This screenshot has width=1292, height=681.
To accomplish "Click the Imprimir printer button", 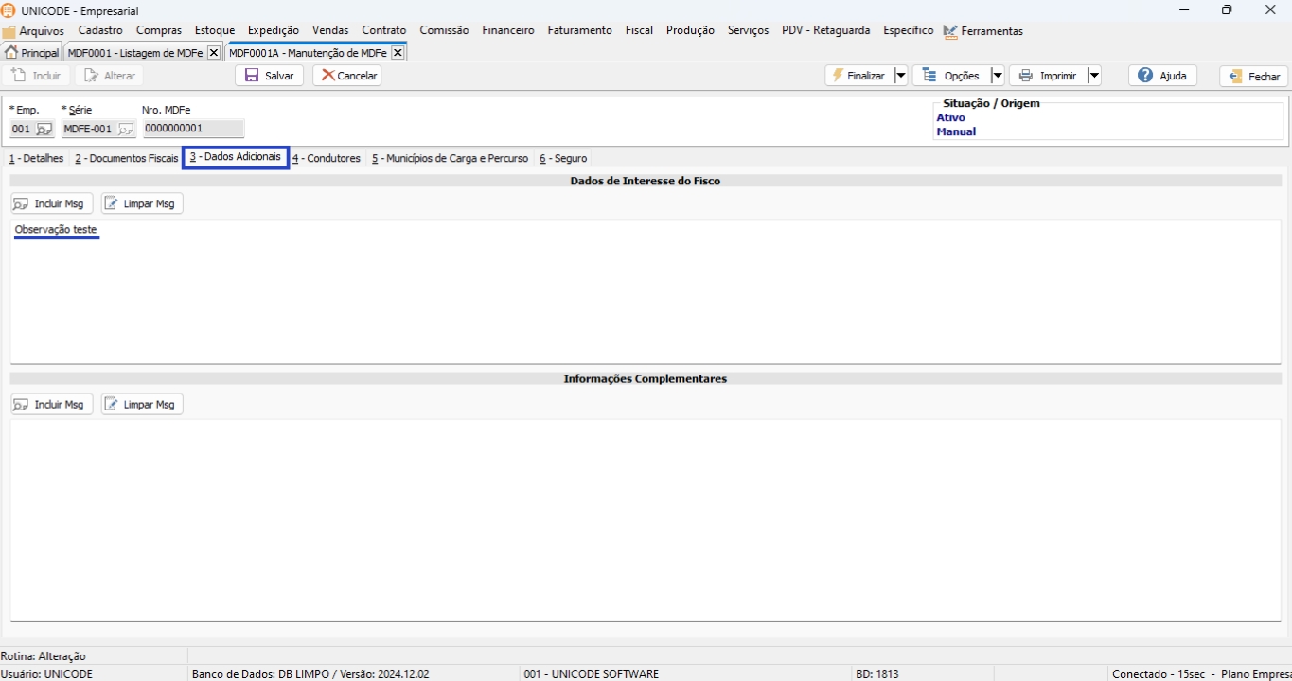I will click(x=1048, y=76).
